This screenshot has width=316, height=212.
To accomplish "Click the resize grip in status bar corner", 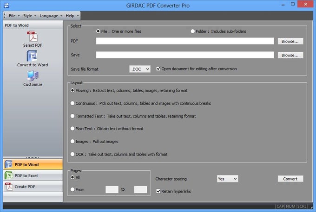I will (x=311, y=206).
